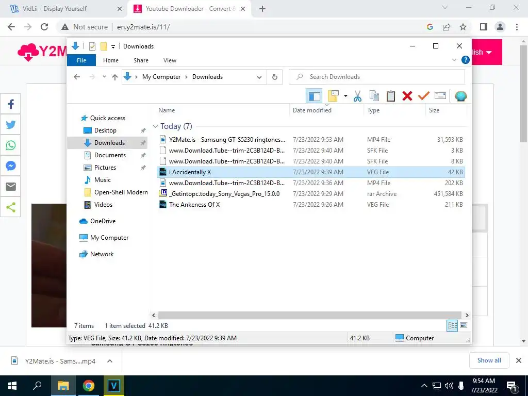The width and height of the screenshot is (528, 396).
Task: Open the Explorer Help question mark
Action: [466, 60]
